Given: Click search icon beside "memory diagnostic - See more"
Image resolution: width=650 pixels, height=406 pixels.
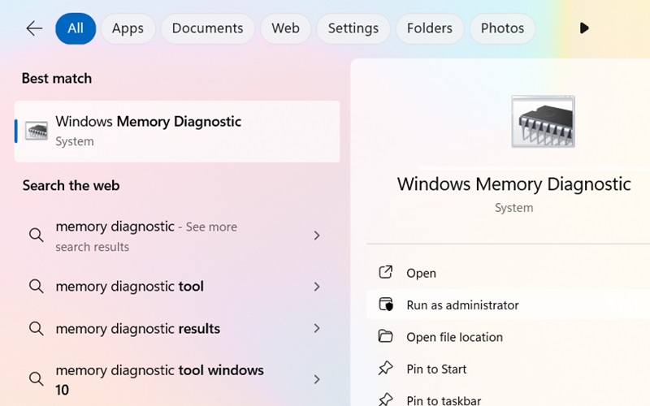Looking at the screenshot, I should coord(36,235).
